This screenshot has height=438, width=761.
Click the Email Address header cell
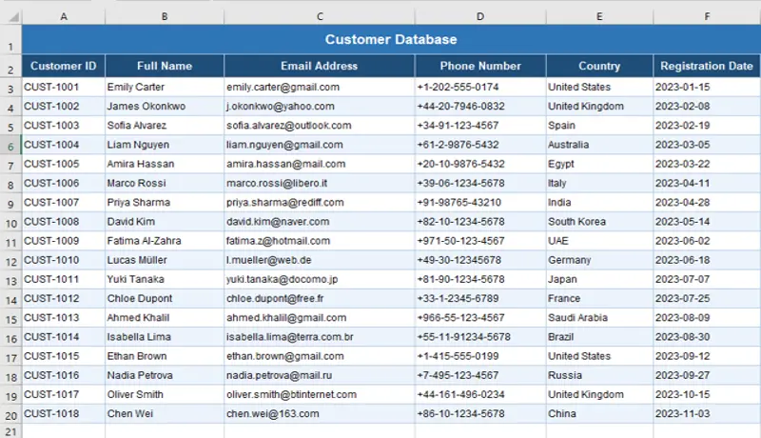click(320, 66)
